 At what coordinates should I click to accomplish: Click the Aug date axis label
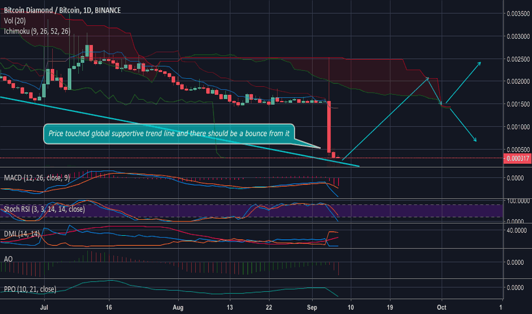point(178,307)
